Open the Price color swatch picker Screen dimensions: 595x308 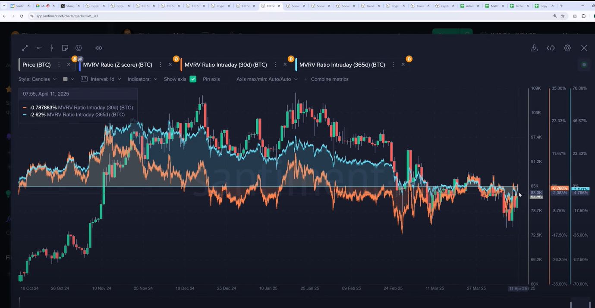tap(68, 79)
